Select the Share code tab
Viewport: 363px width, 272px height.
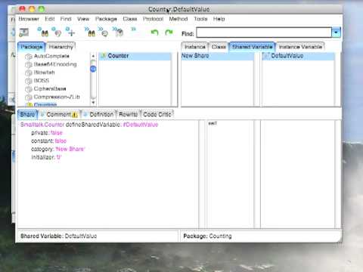pos(27,115)
